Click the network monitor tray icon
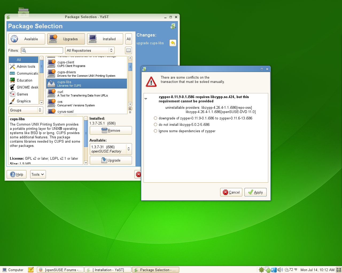342x273 pixels. [x=274, y=270]
